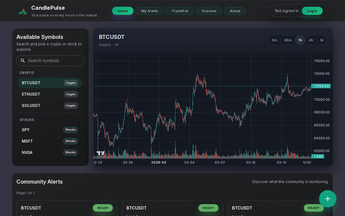Open My Alerts page
345x216 pixels.
(x=150, y=11)
